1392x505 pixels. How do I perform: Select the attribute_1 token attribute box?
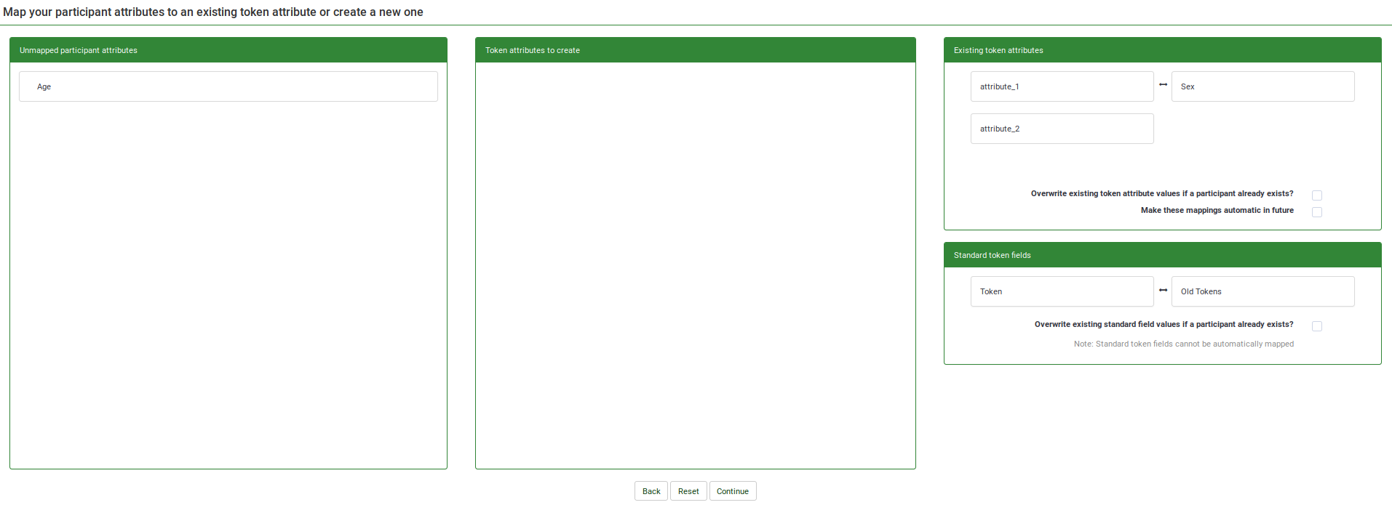coord(1061,86)
